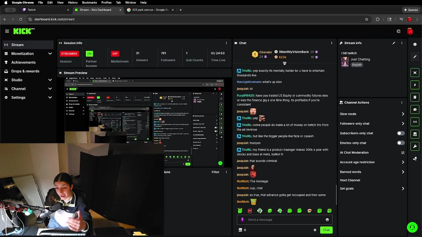Click the English language tag
The width and height of the screenshot is (422, 237).
[357, 65]
